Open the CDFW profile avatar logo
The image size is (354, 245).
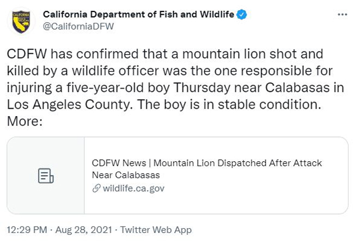(21, 22)
